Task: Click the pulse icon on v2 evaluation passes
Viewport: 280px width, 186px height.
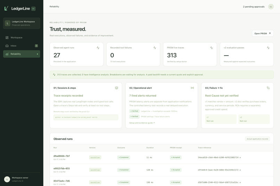Action: tap(268, 48)
